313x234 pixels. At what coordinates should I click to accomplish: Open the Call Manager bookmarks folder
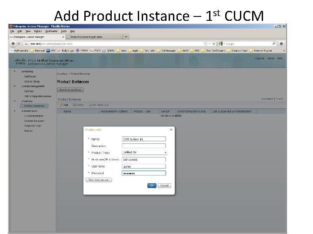point(166,51)
